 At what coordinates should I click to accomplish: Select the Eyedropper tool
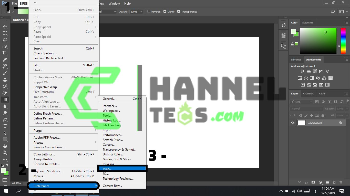tap(5, 60)
